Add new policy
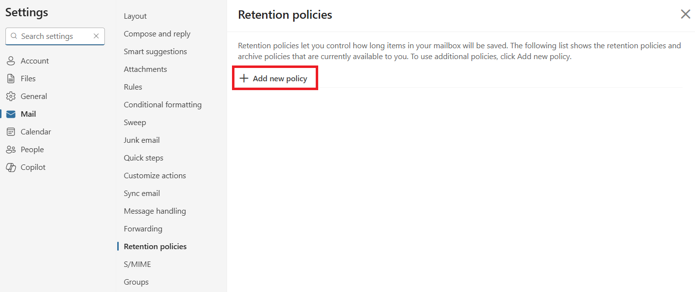This screenshot has width=695, height=292. coord(275,78)
